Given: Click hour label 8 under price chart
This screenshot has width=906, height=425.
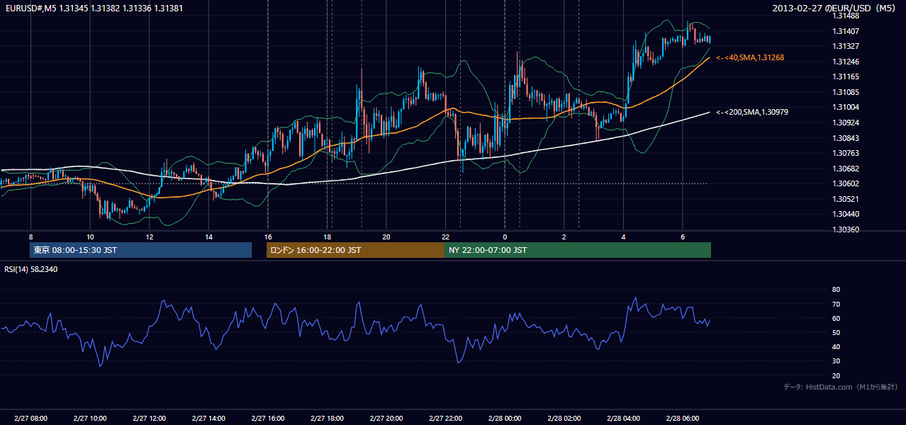Looking at the screenshot, I should coord(30,237).
